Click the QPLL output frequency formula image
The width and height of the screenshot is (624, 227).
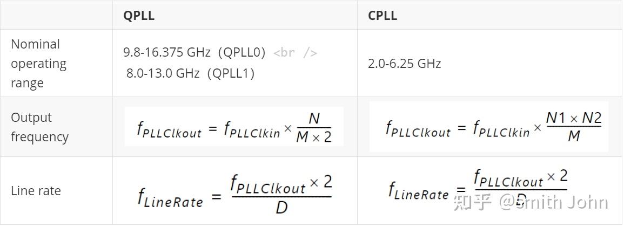(x=234, y=127)
